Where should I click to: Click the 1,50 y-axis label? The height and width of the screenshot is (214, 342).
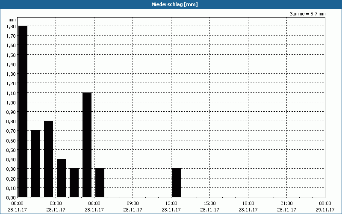[x=11, y=55]
